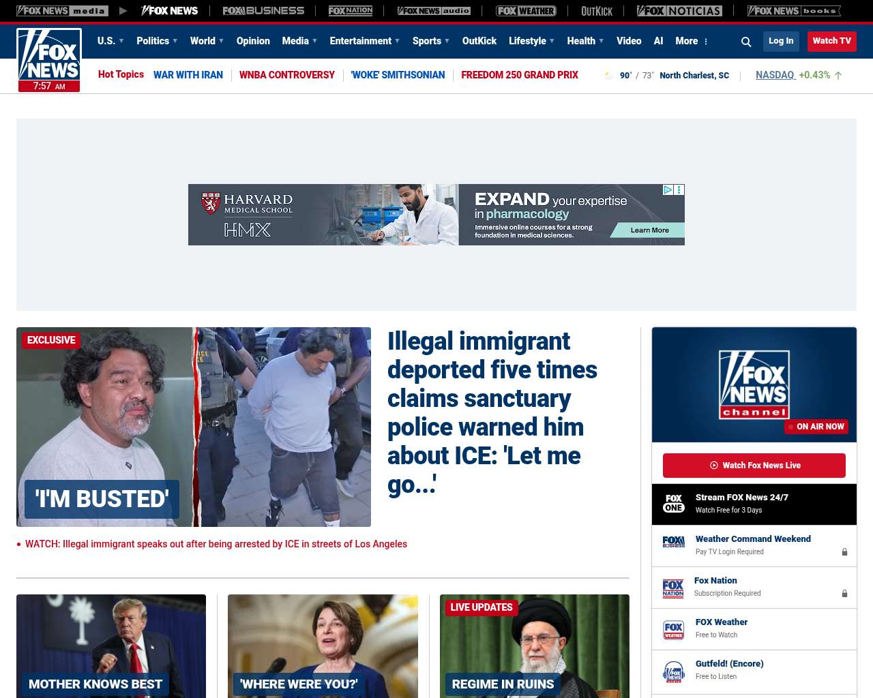The image size is (873, 698).
Task: Open Fox Nation logo in top bar
Action: click(351, 11)
